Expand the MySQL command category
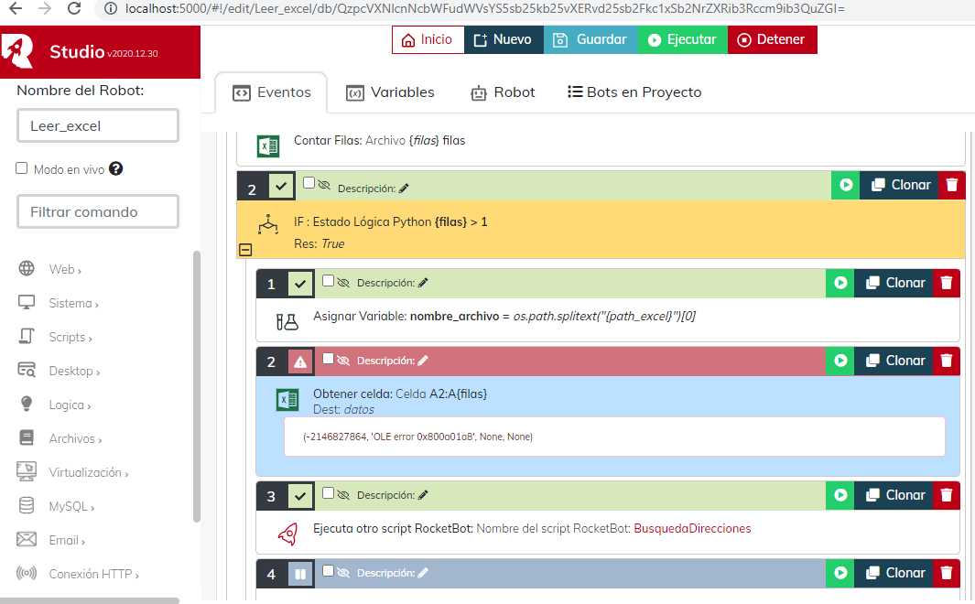The image size is (975, 604). [71, 506]
